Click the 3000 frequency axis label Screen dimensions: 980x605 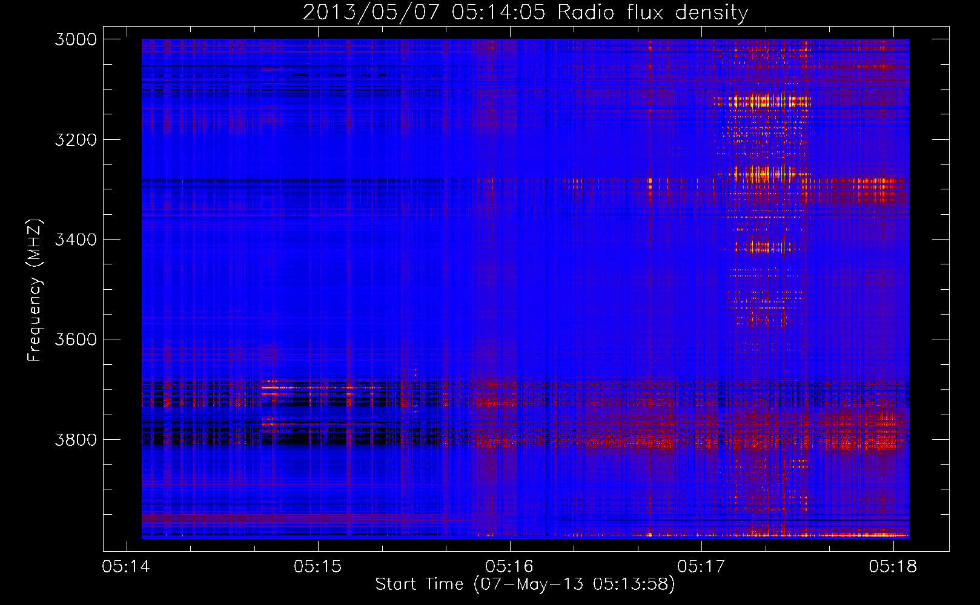[76, 39]
